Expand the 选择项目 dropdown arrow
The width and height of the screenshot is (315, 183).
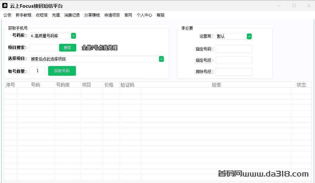click(161, 59)
